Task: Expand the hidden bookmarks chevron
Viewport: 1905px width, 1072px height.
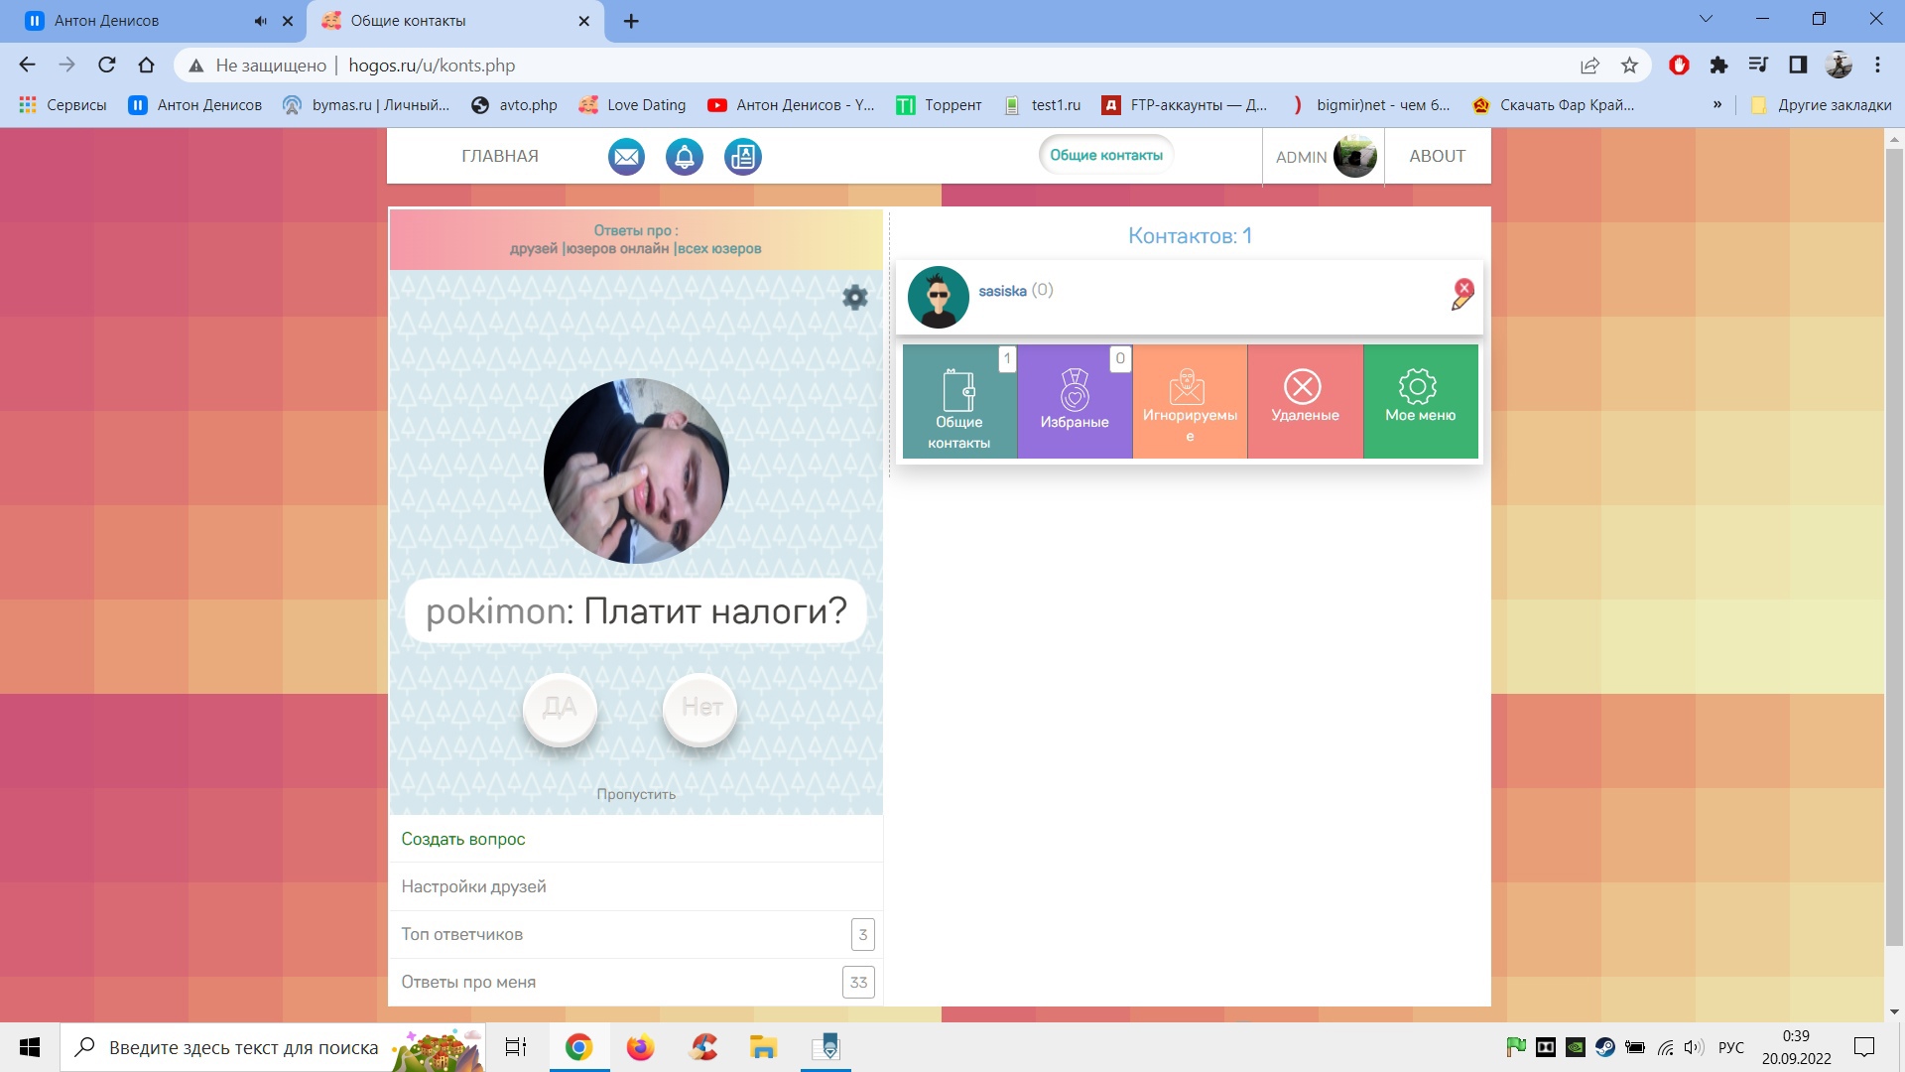Action: pos(1716,104)
